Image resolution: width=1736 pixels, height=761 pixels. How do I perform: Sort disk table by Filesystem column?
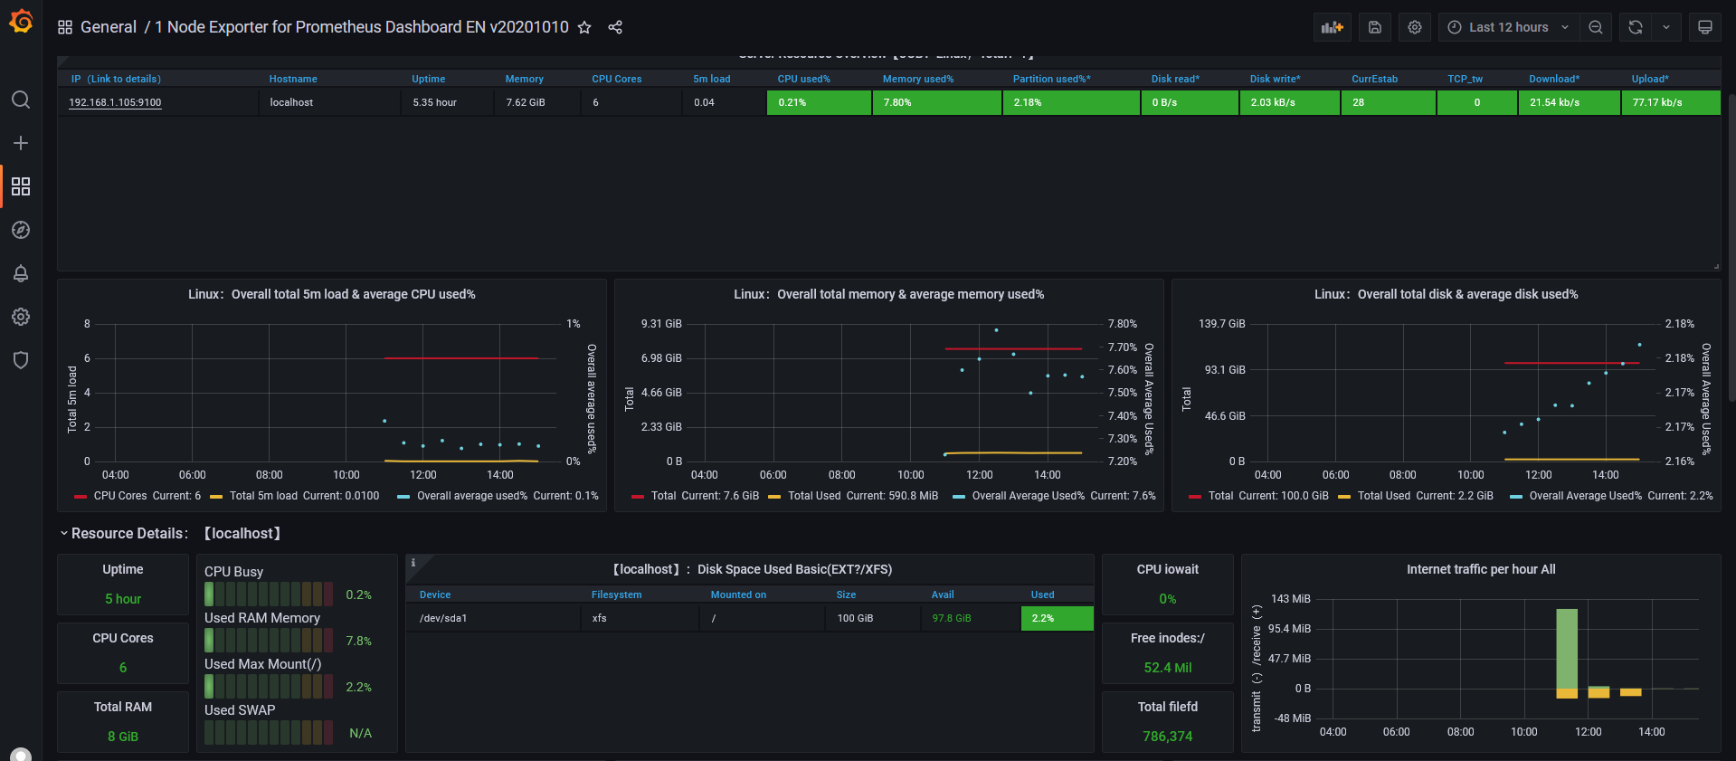617,595
